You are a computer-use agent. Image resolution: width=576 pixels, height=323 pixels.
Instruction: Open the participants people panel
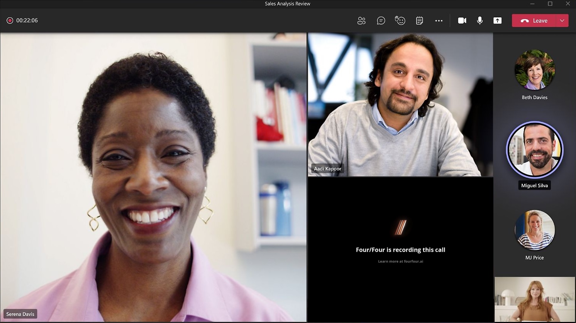pyautogui.click(x=361, y=21)
